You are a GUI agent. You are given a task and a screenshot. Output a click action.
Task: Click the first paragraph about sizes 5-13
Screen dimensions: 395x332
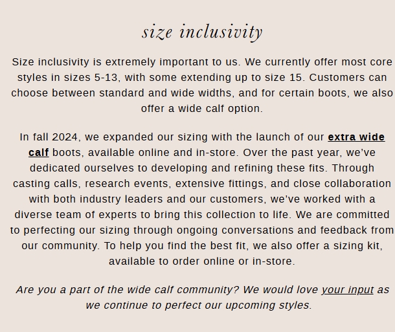(x=202, y=85)
